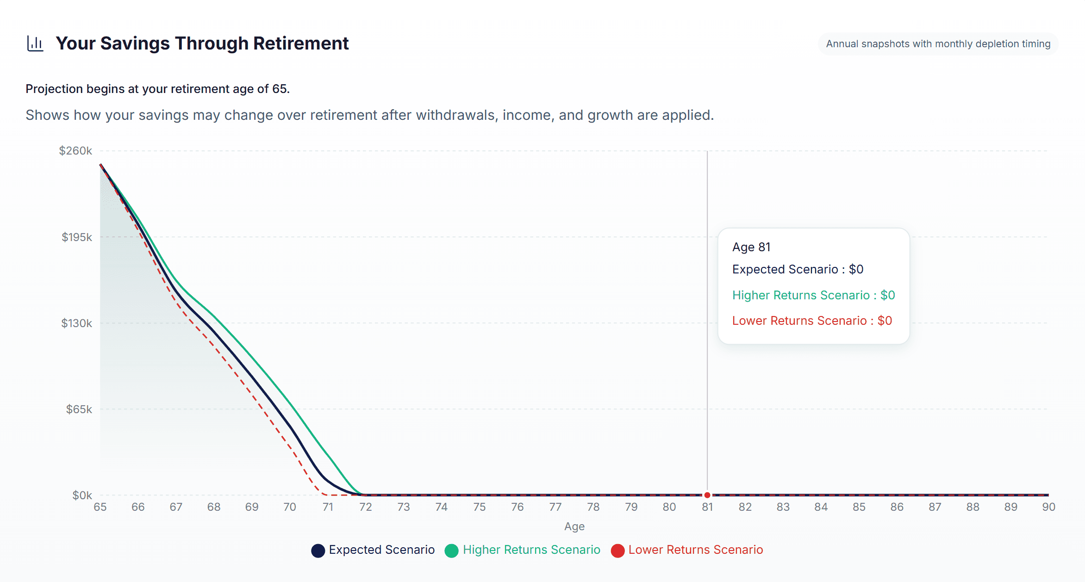Click the age 70 axis tick label

(x=290, y=507)
